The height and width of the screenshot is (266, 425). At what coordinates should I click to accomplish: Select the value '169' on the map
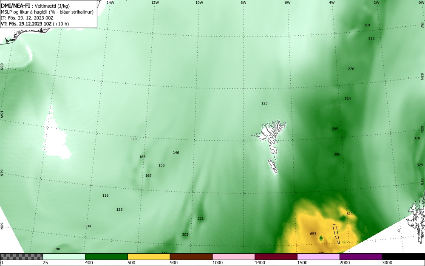[148, 175]
